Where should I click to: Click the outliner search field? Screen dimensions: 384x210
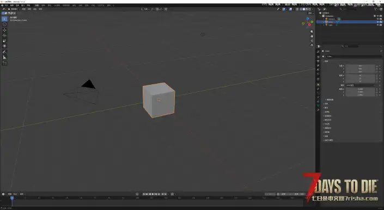pos(348,9)
